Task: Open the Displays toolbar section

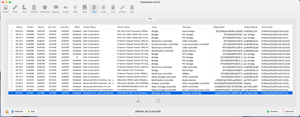Action: tap(56, 9)
